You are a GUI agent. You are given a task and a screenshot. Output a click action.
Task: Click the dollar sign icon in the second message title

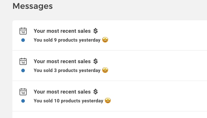pyautogui.click(x=95, y=61)
